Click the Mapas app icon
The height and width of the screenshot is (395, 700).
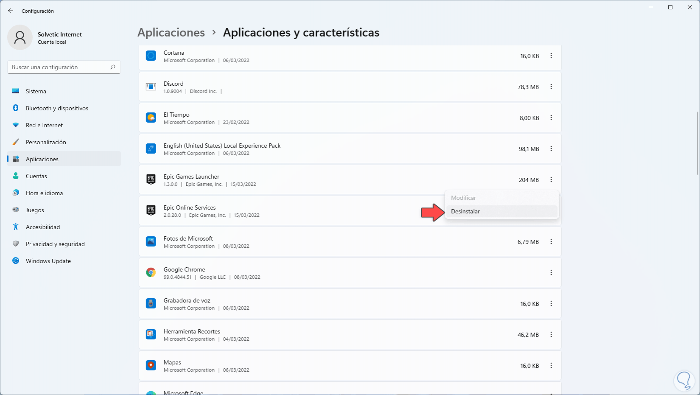coord(151,365)
